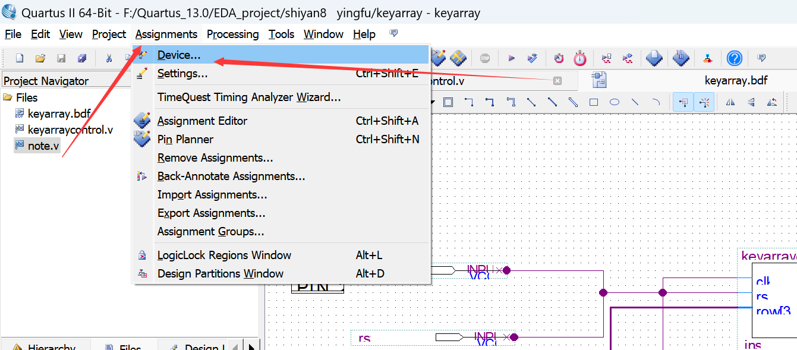Click the Save All toolbar icon
This screenshot has width=797, height=350.
[x=82, y=58]
